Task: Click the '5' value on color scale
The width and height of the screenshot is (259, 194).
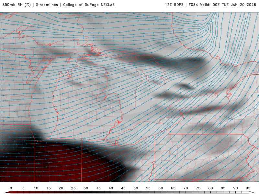Action: tap(23, 188)
